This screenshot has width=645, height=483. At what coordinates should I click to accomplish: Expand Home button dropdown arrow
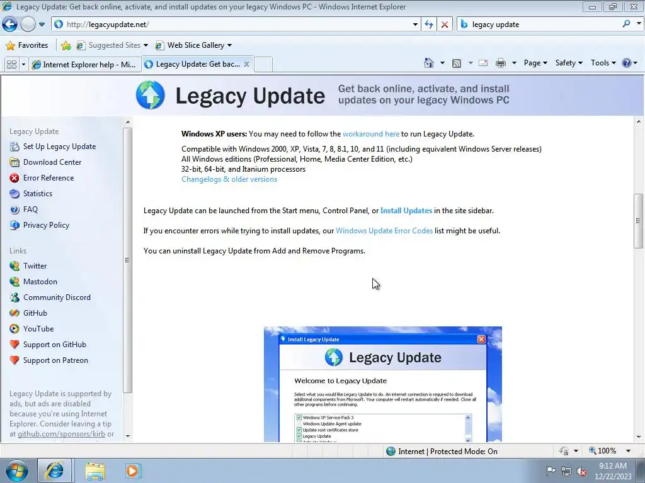(442, 63)
